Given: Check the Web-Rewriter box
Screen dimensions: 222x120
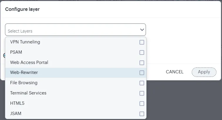Looking at the screenshot, I should pyautogui.click(x=142, y=73).
